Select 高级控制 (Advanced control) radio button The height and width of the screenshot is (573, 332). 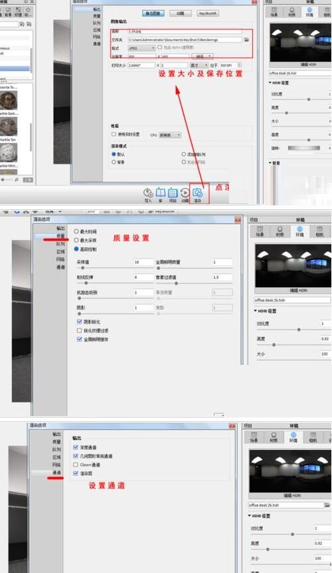pos(76,249)
